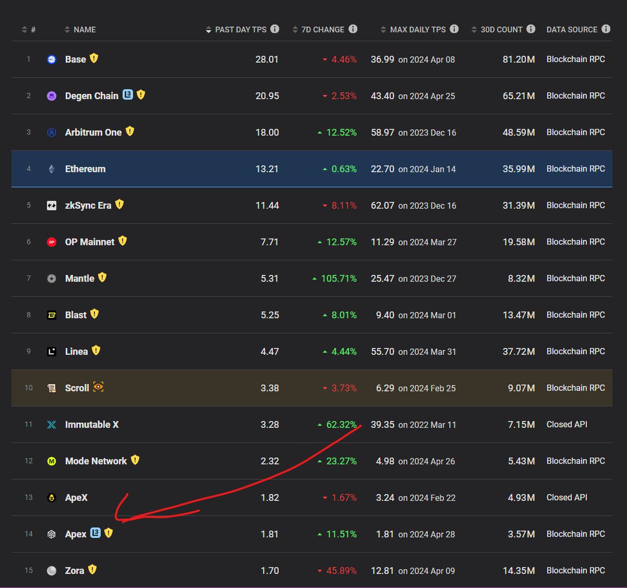Click the L3 badge beside Degen Chain

pyautogui.click(x=127, y=95)
